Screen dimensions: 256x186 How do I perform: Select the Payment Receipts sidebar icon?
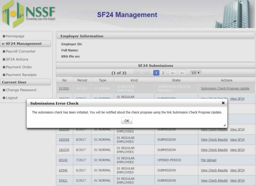(4, 75)
